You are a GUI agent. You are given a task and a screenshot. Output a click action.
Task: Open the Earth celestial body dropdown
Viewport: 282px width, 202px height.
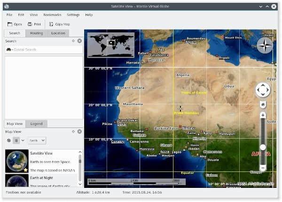36,140
